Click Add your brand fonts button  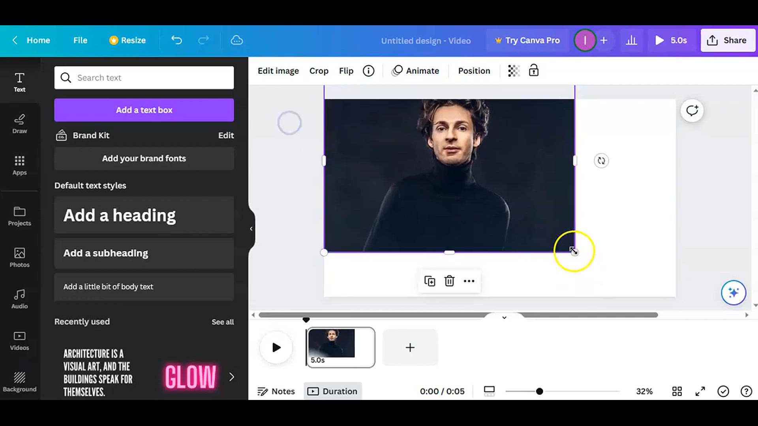(144, 159)
